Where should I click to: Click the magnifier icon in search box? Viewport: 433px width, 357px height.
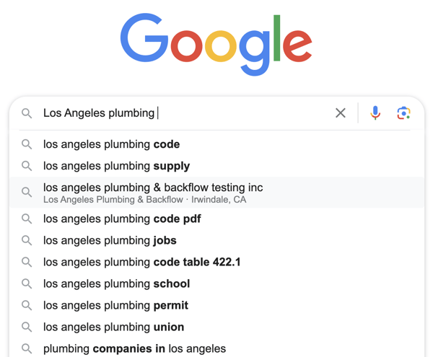point(27,113)
